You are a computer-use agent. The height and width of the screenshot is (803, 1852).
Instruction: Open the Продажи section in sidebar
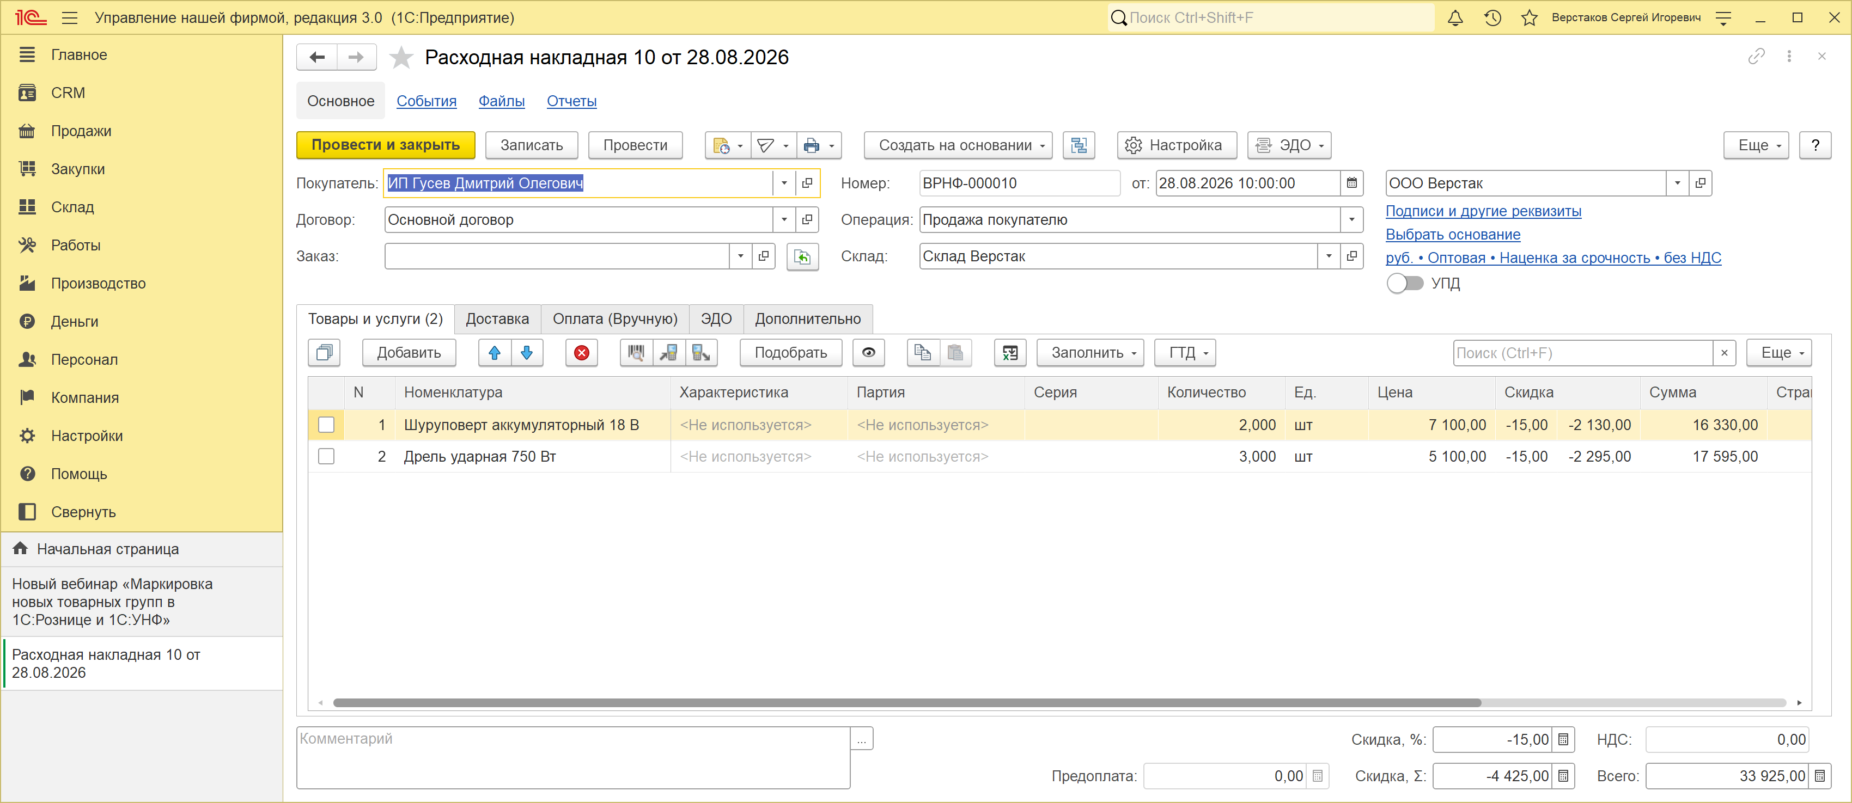(x=81, y=131)
